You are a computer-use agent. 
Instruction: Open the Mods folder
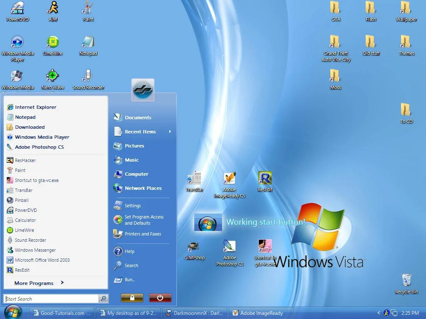coord(336,79)
